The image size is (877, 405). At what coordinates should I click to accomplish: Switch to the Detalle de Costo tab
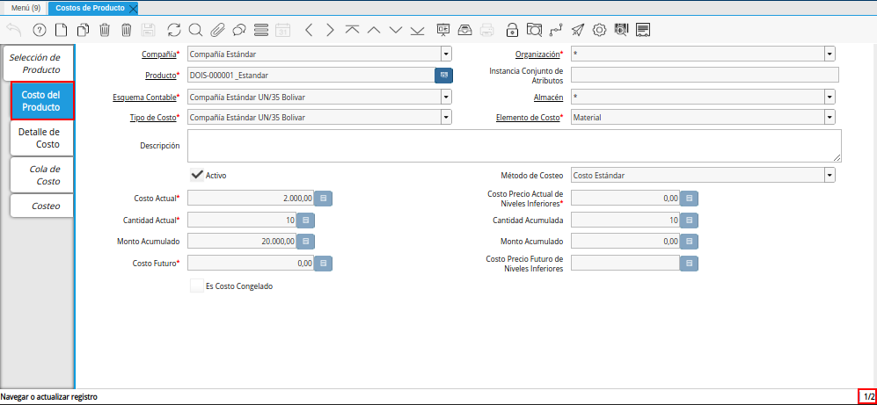coord(42,138)
